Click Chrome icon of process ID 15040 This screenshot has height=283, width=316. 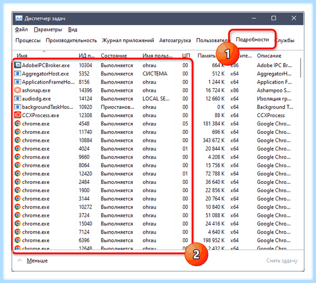click(18, 224)
